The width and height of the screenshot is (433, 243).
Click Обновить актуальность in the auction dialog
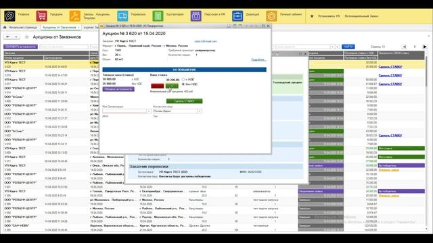point(118,89)
